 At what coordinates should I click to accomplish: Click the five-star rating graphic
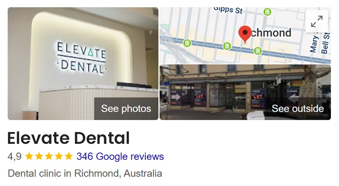point(49,156)
